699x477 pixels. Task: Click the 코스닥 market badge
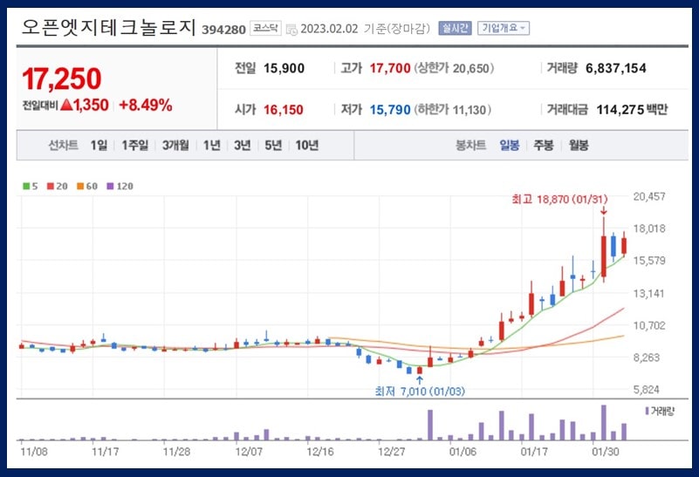click(265, 28)
